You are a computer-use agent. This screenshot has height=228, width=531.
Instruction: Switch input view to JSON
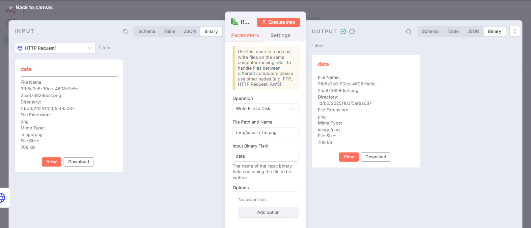pos(190,32)
